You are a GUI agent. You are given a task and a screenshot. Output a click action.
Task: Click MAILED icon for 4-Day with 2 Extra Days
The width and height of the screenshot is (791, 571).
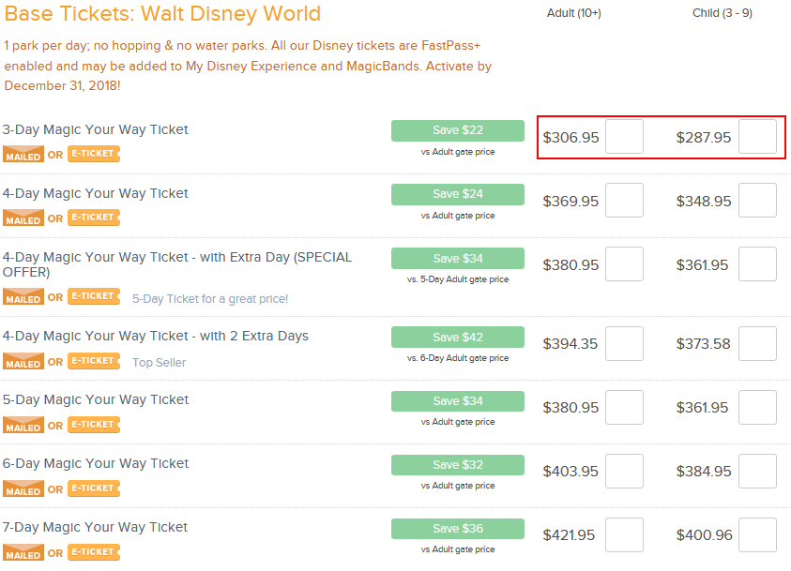click(x=23, y=361)
